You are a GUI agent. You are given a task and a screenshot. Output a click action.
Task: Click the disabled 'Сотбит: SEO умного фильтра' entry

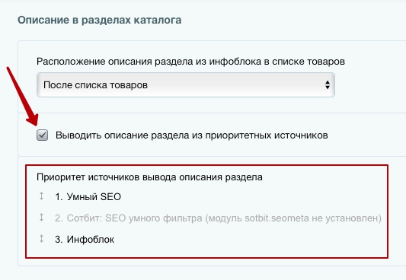pos(218,218)
